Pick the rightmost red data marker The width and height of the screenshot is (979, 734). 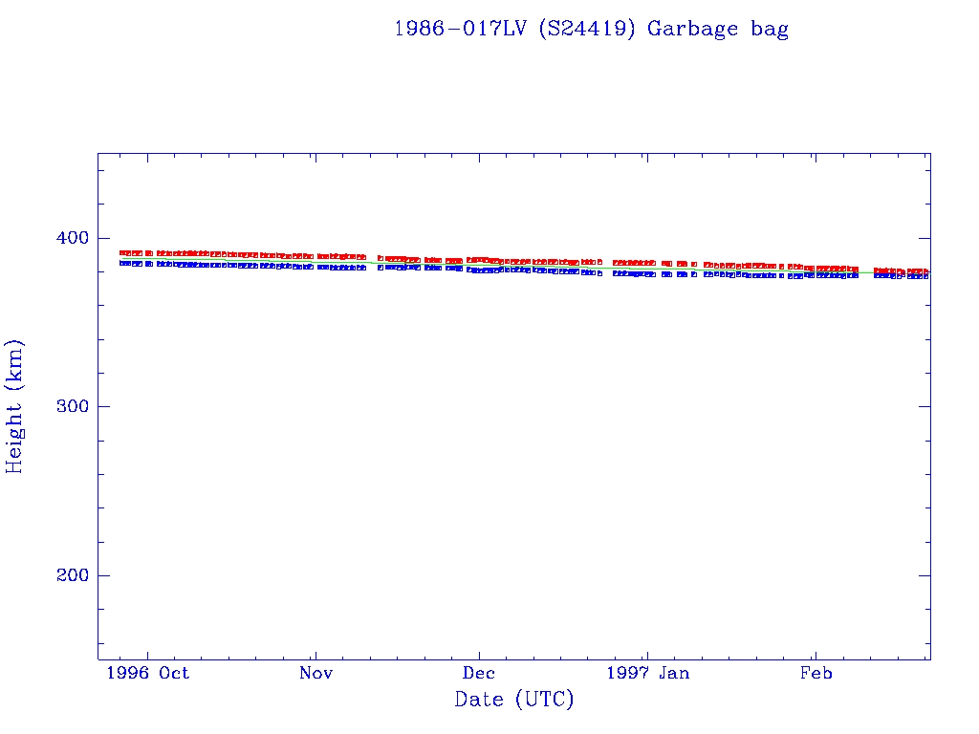click(925, 271)
